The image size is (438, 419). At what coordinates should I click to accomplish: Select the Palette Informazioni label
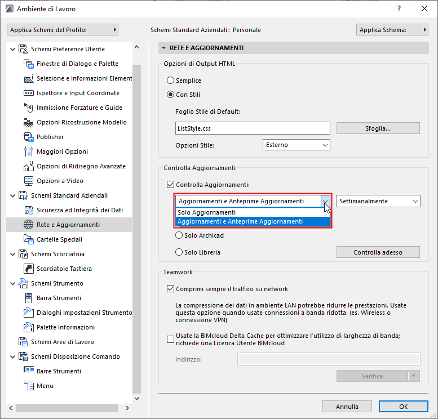pos(65,327)
